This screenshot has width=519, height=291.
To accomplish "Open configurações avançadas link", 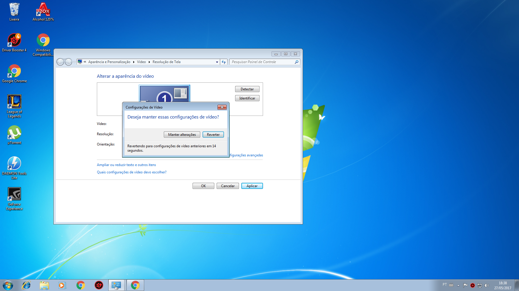I will point(246,155).
